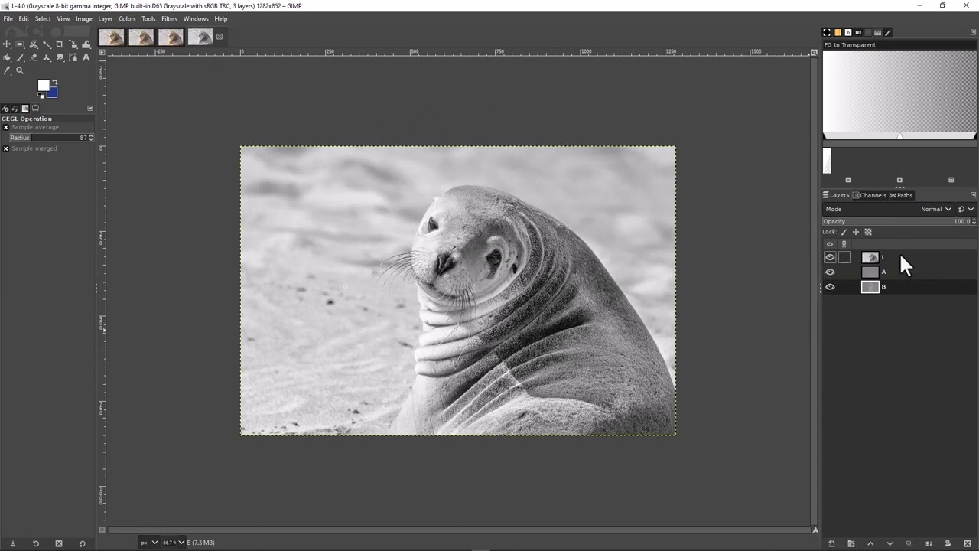
Task: Close the active grayscale image tab
Action: coord(220,37)
